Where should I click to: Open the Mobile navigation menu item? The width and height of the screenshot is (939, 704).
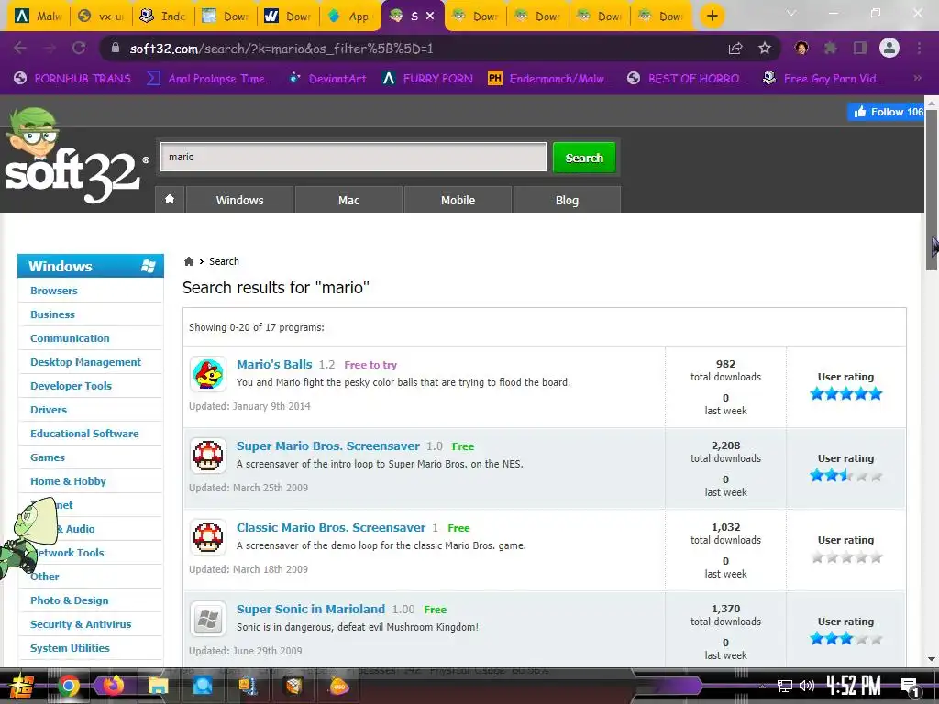[x=458, y=200]
